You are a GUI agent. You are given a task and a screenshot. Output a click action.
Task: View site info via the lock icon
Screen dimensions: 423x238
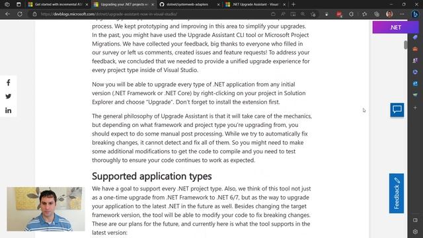pyautogui.click(x=34, y=14)
